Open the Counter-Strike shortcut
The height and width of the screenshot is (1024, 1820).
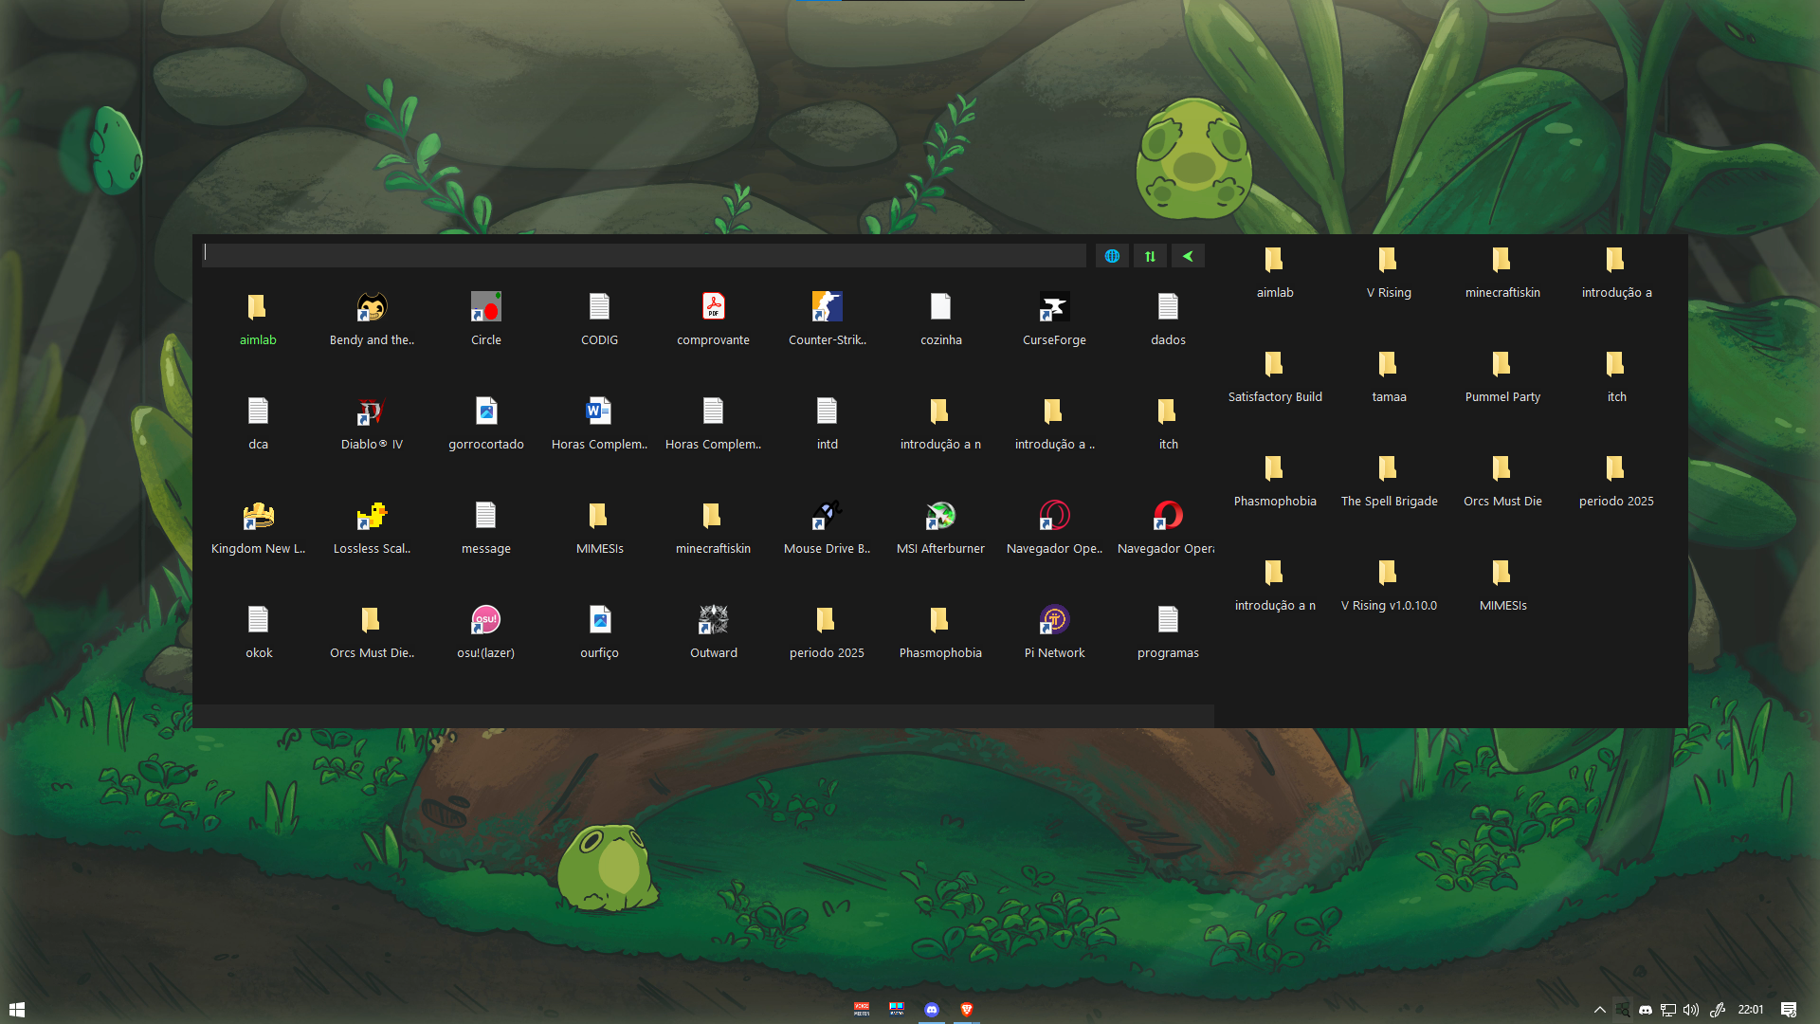[827, 308]
